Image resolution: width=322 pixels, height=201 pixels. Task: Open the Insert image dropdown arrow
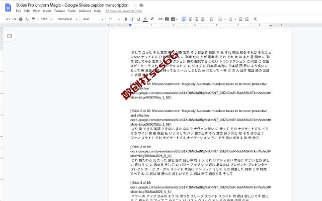pos(177,19)
